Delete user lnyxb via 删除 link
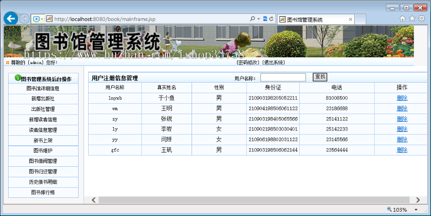Viewport: 431px width, 216px height. click(402, 98)
